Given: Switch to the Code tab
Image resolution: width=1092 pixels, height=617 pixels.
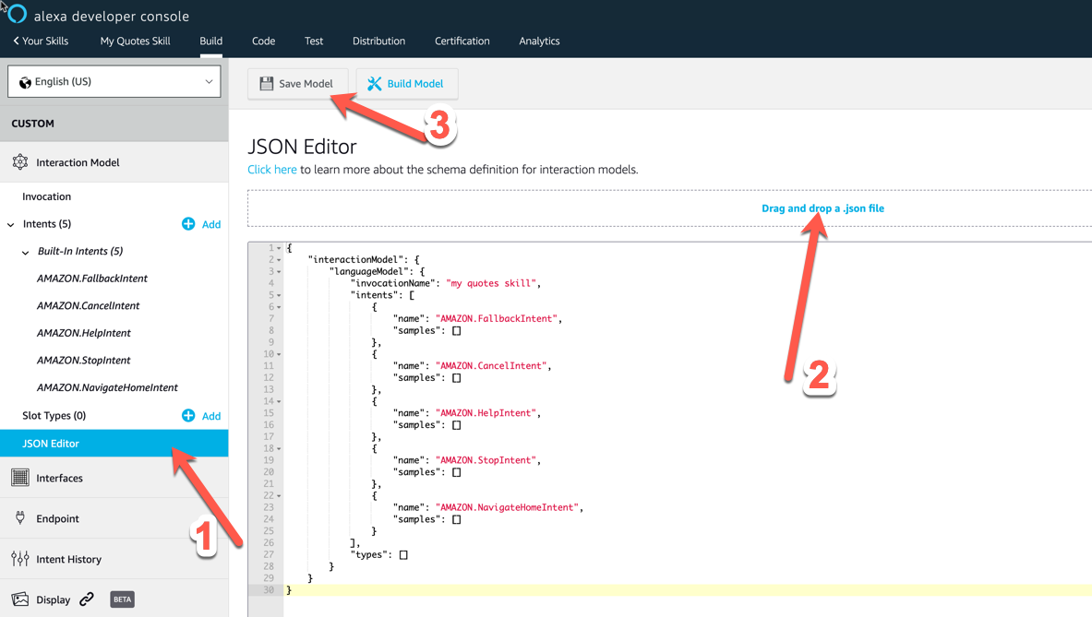Looking at the screenshot, I should 263,41.
